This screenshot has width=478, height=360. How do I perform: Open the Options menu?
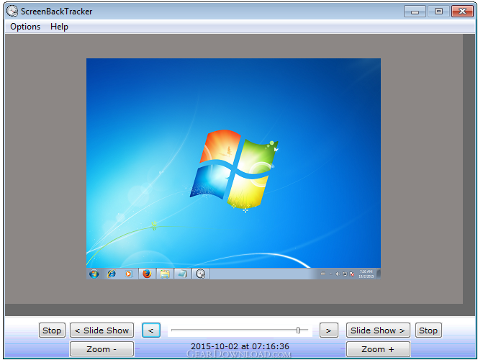(25, 27)
